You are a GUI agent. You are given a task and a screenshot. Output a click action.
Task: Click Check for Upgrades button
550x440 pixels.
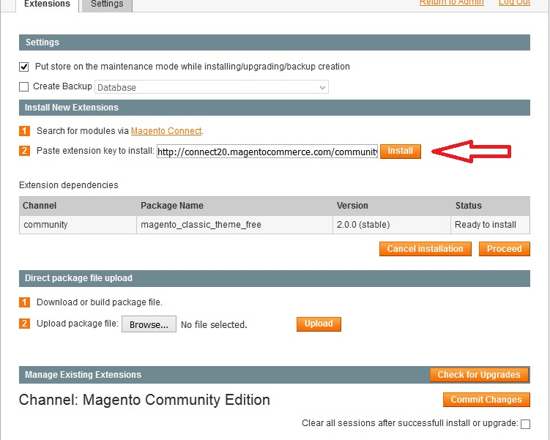tap(479, 375)
